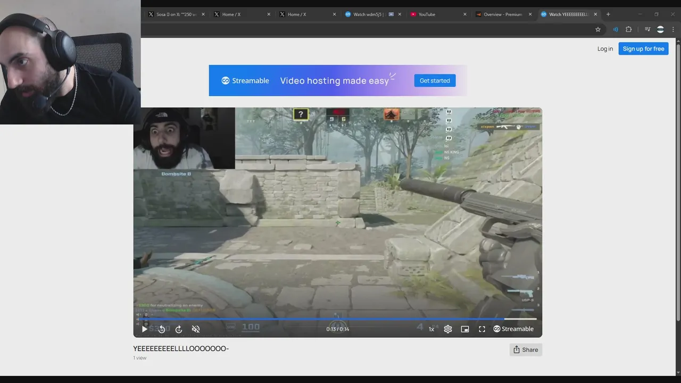Screen dimensions: 681x383
Task: Close the 'Sosa on X' tab
Action: point(203,14)
